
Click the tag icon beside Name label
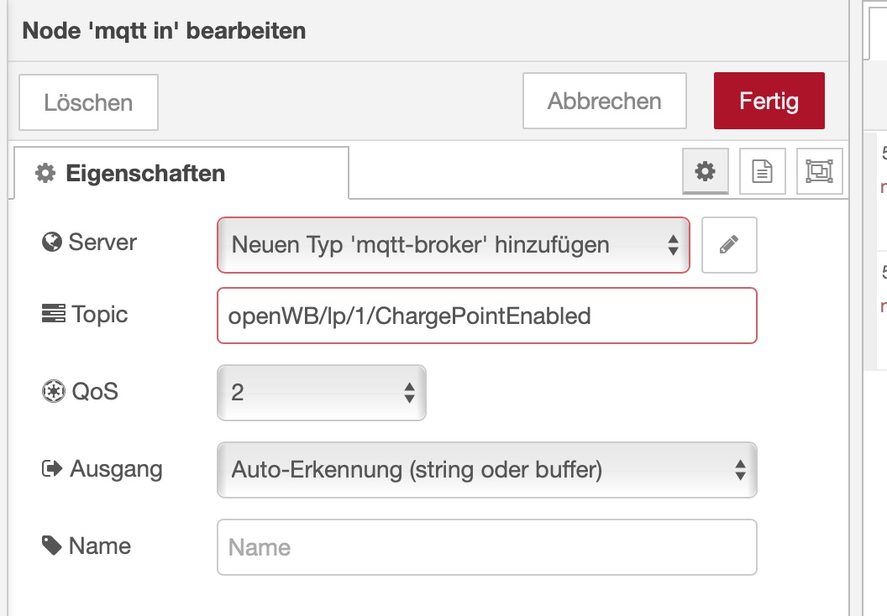point(52,546)
